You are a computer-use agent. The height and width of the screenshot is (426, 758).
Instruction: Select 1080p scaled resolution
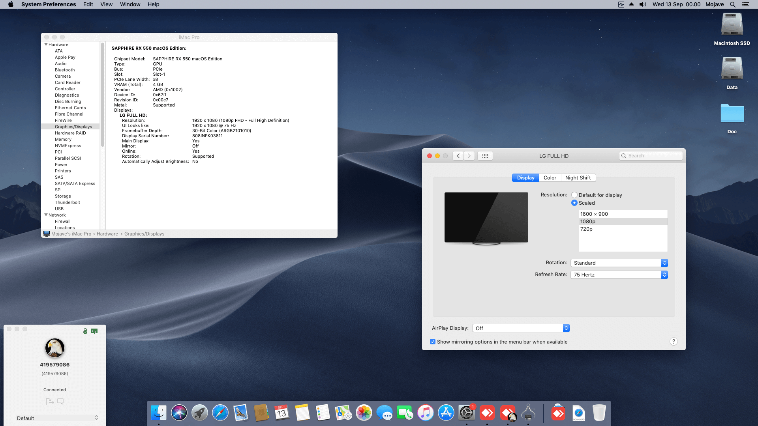[623, 222]
